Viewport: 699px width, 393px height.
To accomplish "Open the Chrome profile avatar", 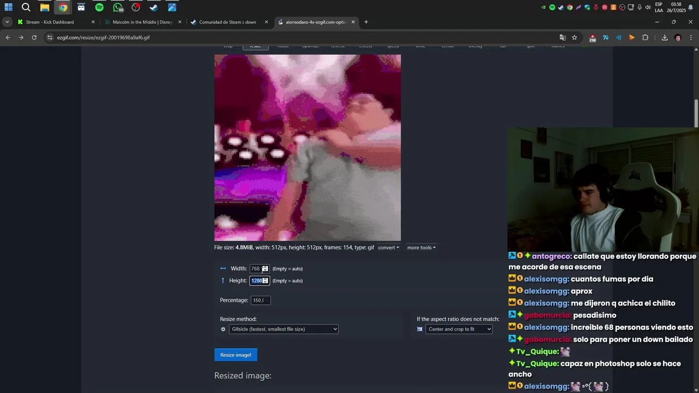I will [678, 38].
